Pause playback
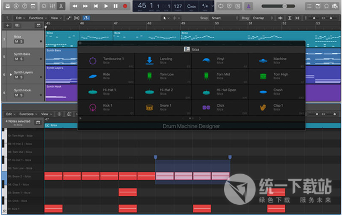 (116, 6)
